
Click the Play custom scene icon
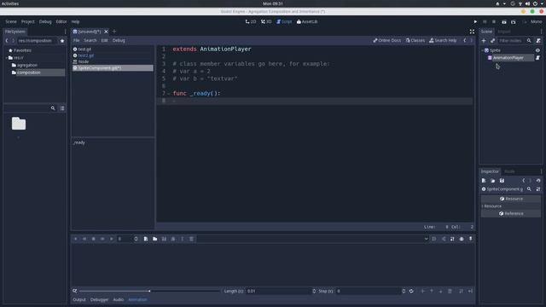pos(514,21)
